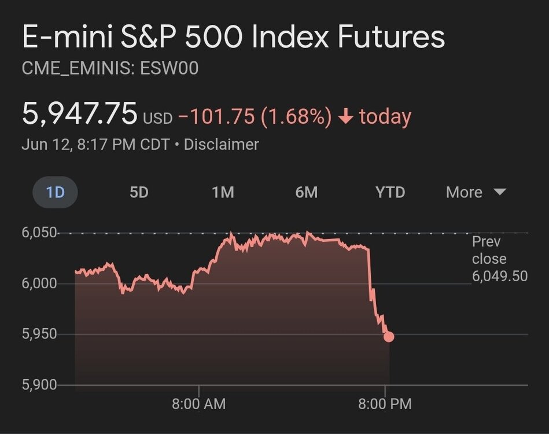This screenshot has width=549, height=434.
Task: Click the red down arrow icon
Action: [x=345, y=117]
